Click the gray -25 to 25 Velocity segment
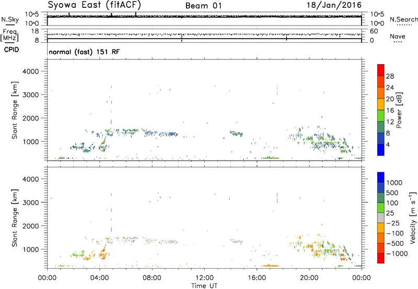The image size is (418, 289). click(x=381, y=218)
